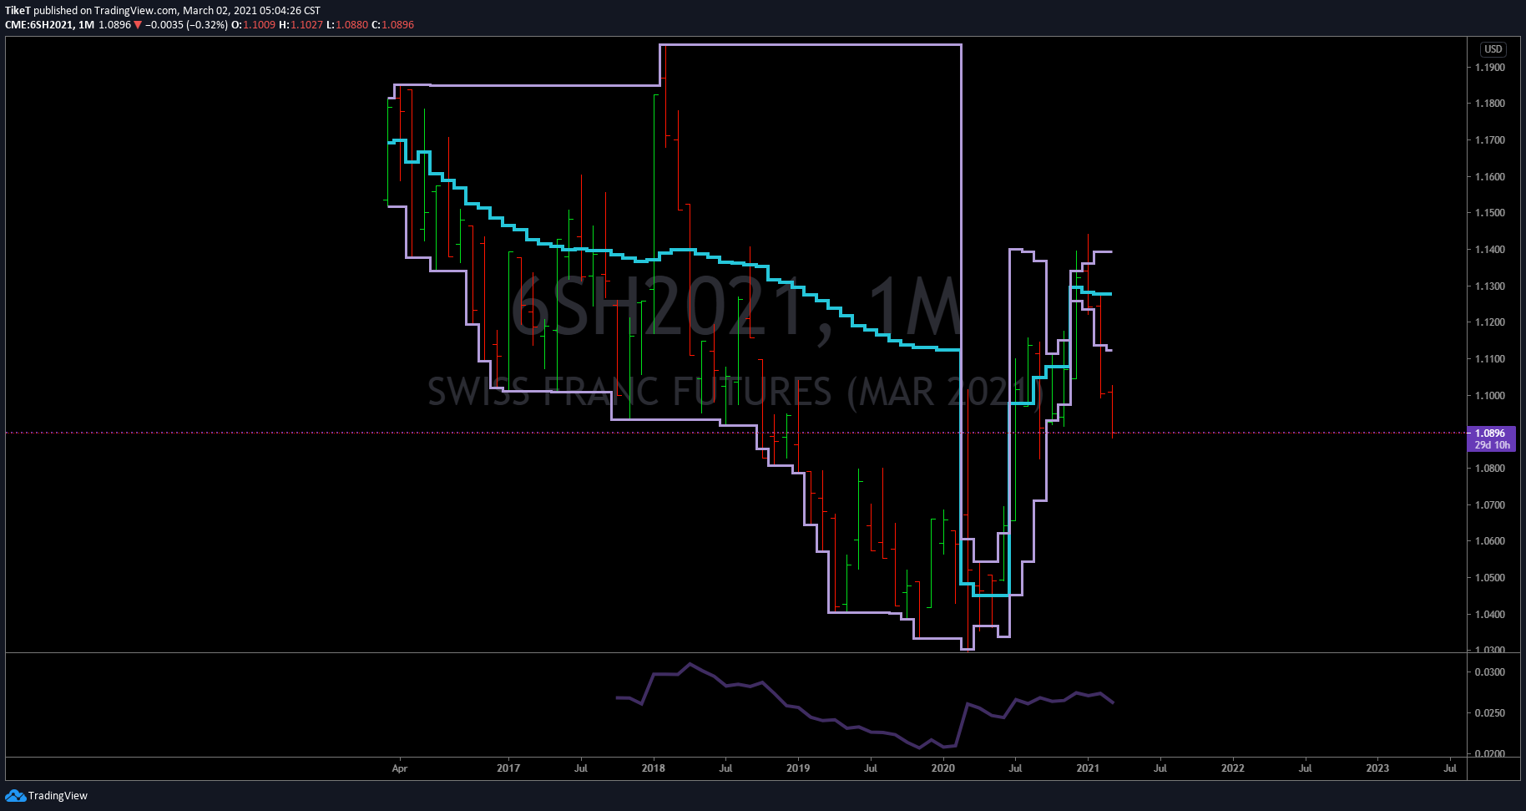
Task: Click the 1.1500 price axis label
Action: click(x=1490, y=213)
